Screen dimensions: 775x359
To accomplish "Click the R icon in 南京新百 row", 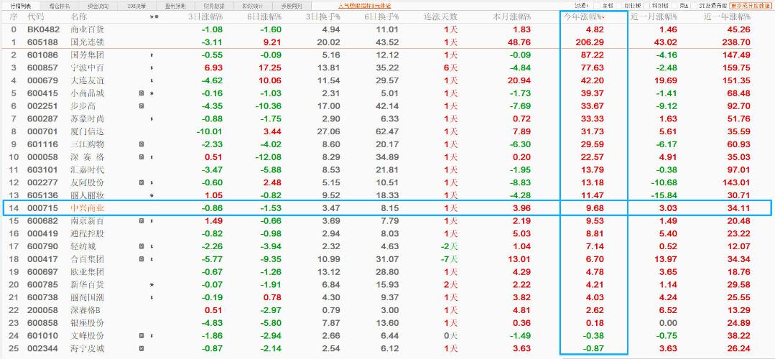I will click(141, 222).
